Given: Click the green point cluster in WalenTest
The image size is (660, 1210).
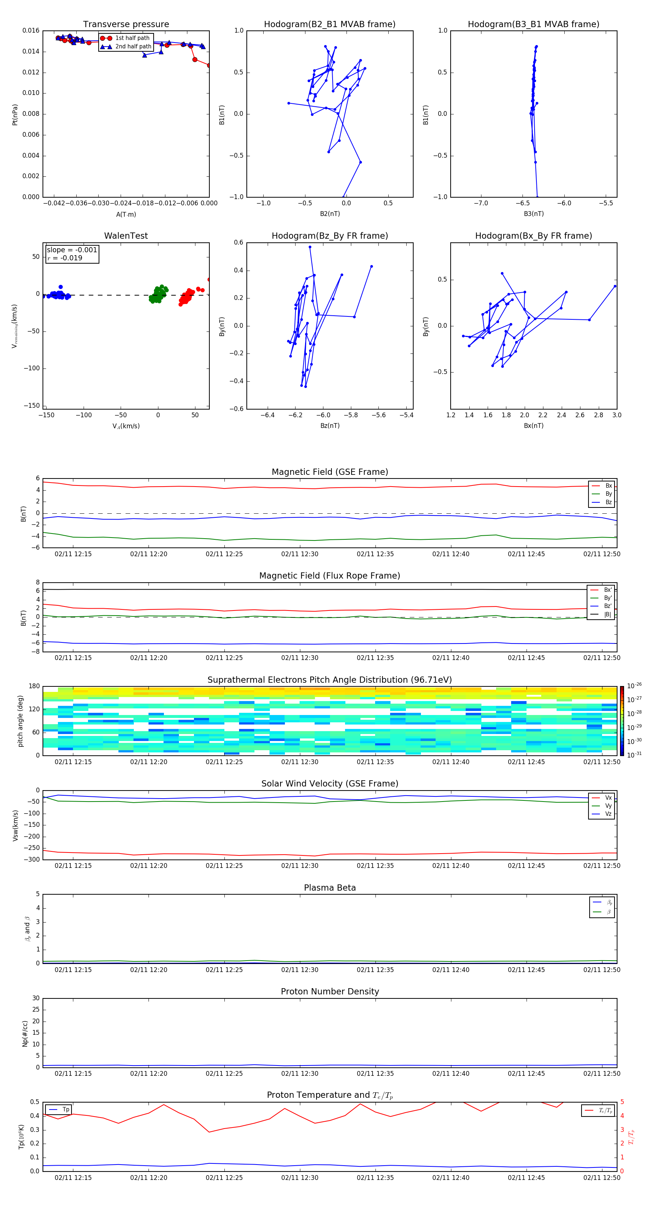Looking at the screenshot, I should pos(158,294).
